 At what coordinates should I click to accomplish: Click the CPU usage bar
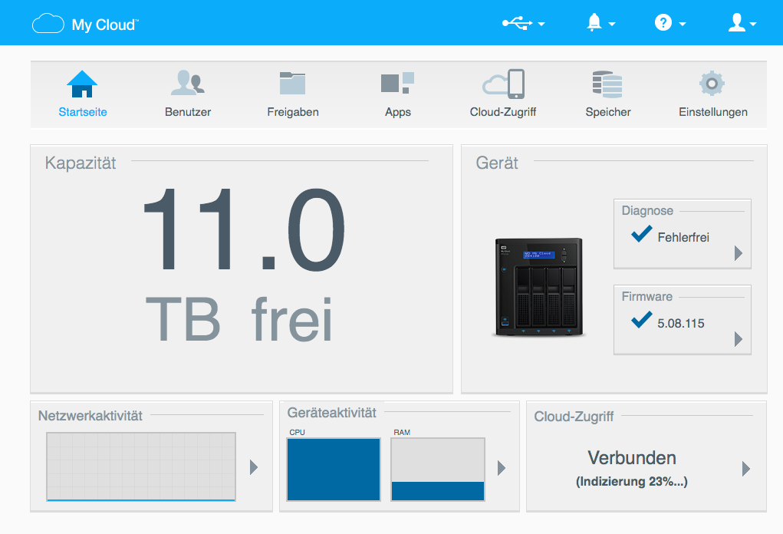pyautogui.click(x=334, y=469)
